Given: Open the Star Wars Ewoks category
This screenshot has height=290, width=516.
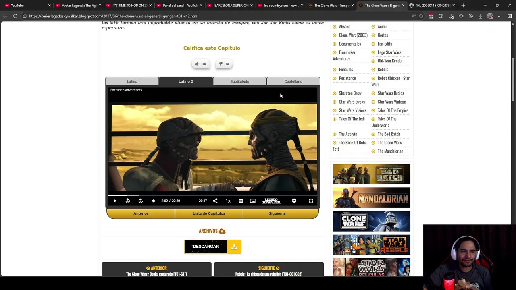Looking at the screenshot, I should click(352, 101).
